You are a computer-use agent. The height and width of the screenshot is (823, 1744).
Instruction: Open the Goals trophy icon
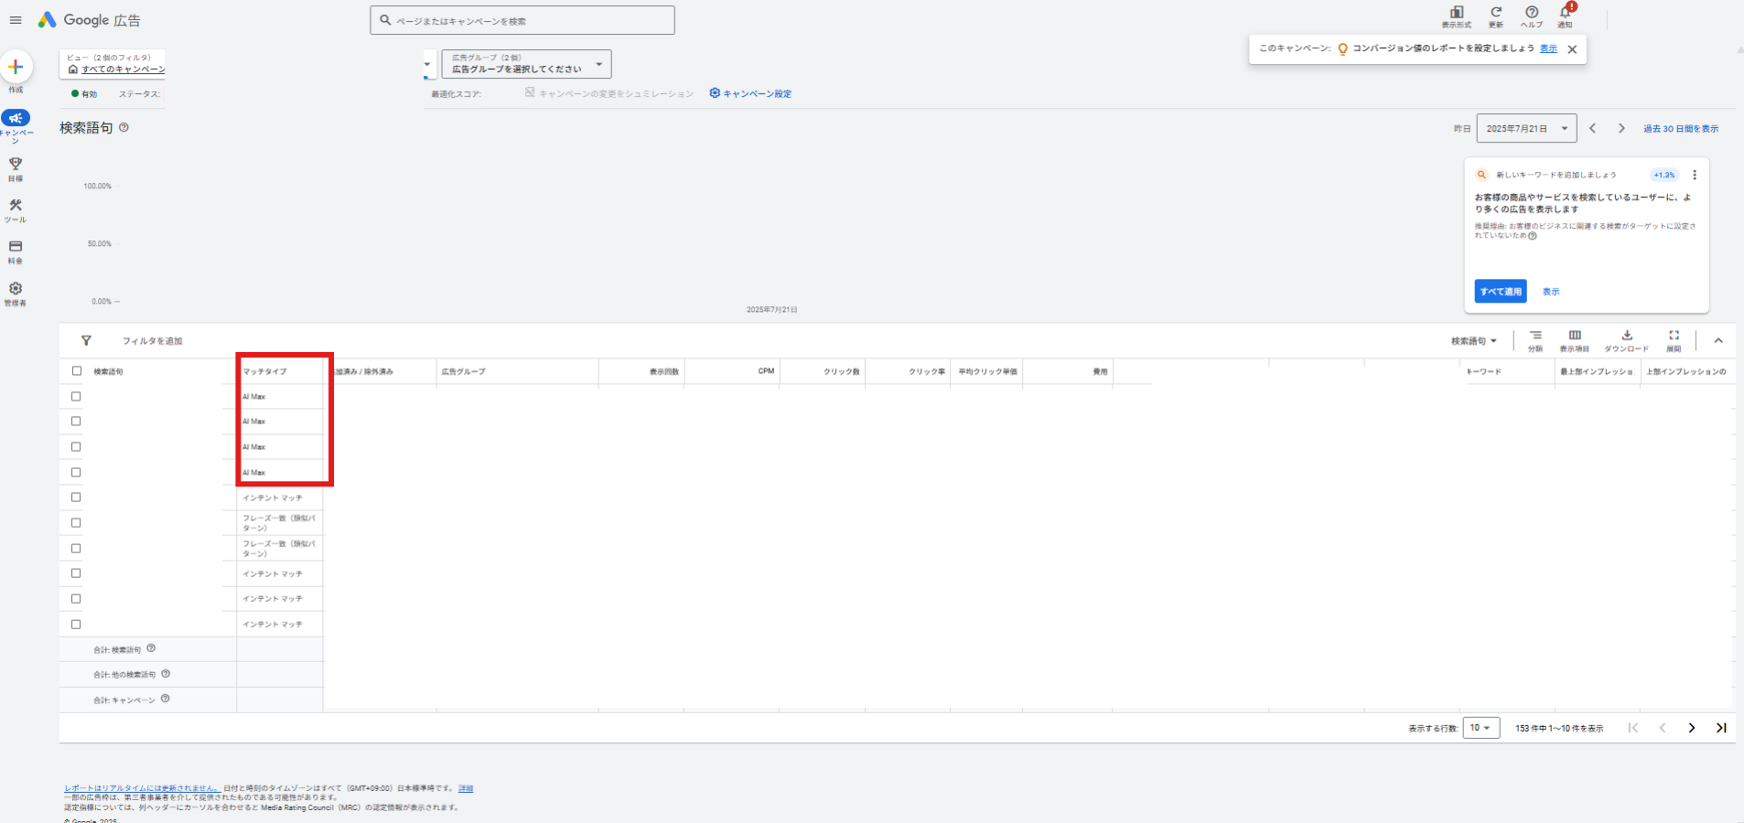(16, 164)
